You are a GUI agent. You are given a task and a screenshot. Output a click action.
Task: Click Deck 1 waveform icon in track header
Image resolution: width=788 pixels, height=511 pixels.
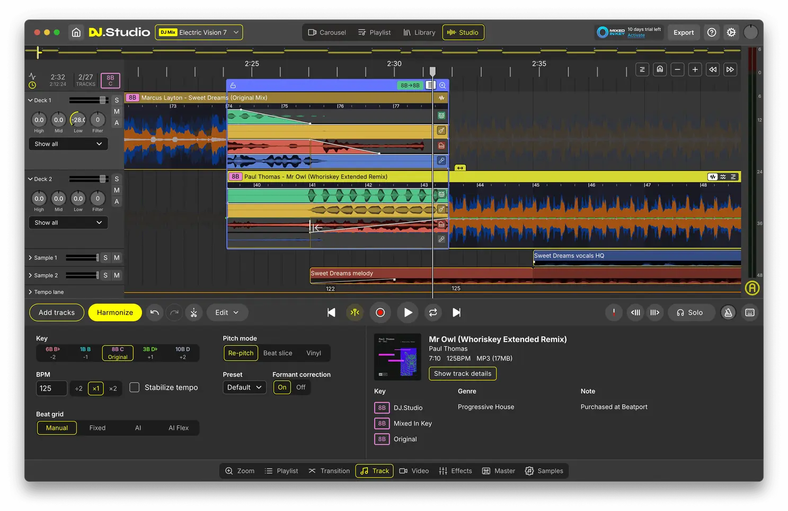click(x=441, y=98)
